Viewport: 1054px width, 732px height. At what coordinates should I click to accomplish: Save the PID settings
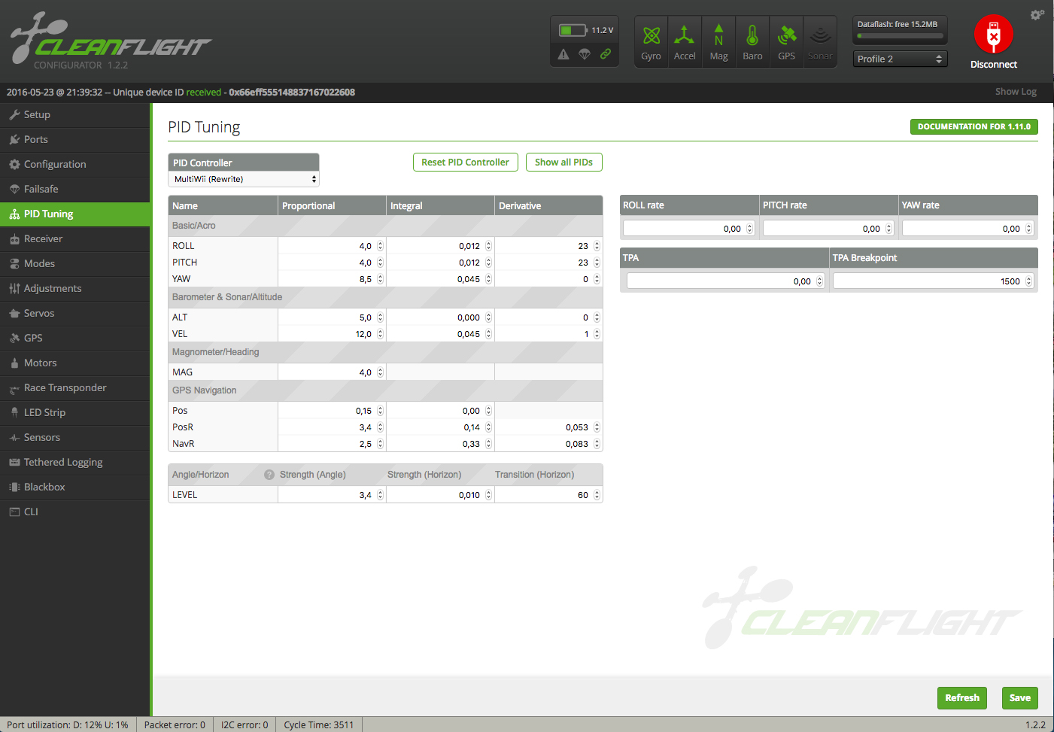click(x=1020, y=698)
